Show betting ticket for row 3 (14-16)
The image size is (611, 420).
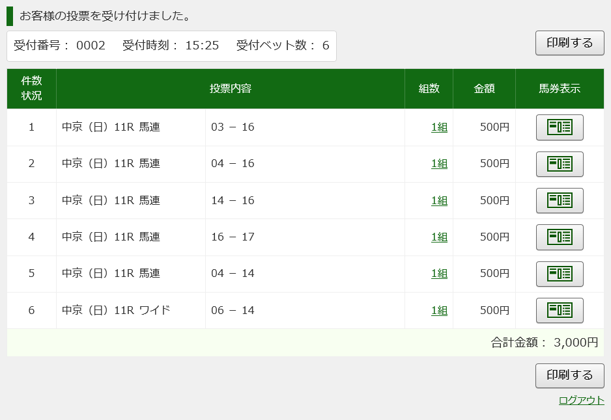coord(560,200)
